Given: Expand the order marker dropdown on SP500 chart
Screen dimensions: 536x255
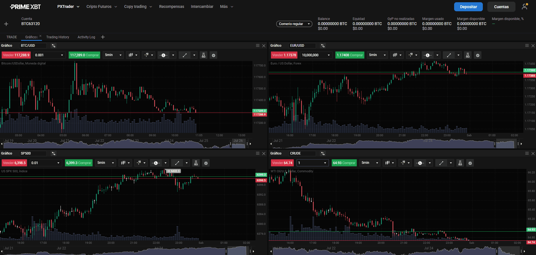Looking at the screenshot, I should click(141, 163).
